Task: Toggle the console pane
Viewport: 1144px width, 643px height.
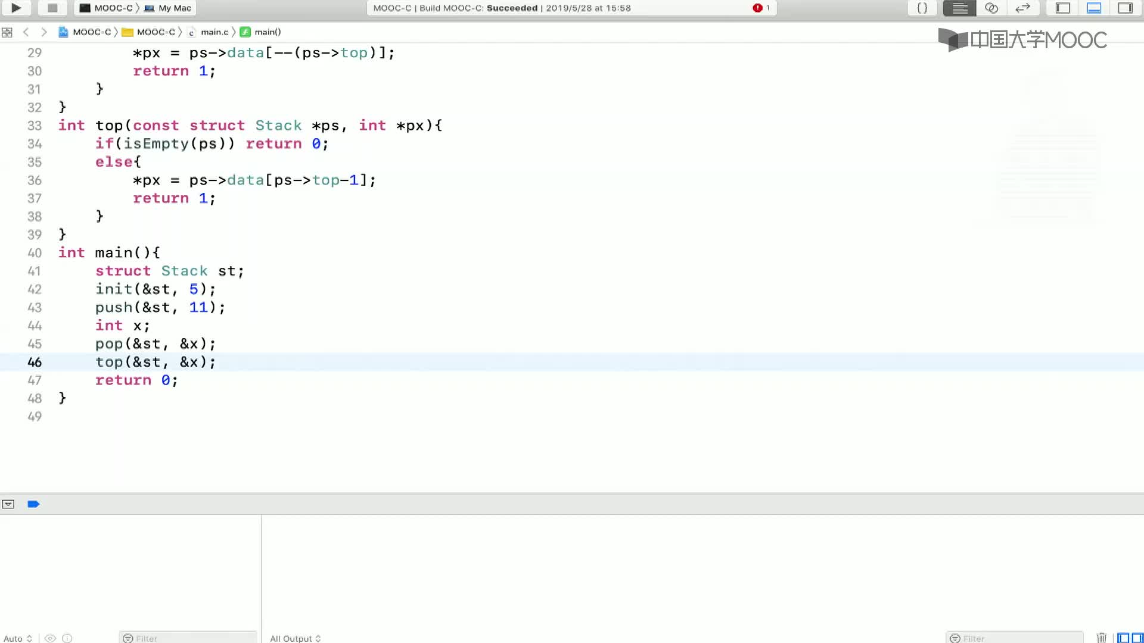Action: click(x=1137, y=638)
